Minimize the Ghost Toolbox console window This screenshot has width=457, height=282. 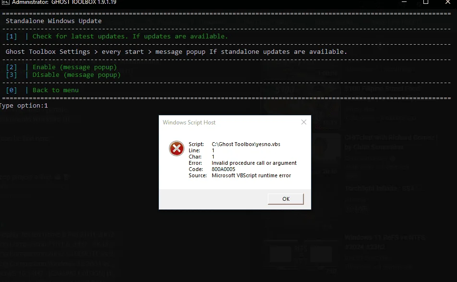pos(404,2)
